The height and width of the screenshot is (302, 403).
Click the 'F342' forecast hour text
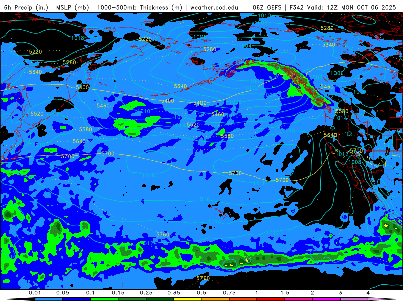[297, 7]
